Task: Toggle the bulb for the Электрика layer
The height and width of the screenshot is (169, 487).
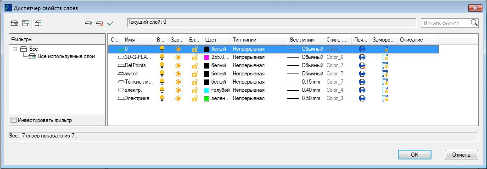Action: 162,98
